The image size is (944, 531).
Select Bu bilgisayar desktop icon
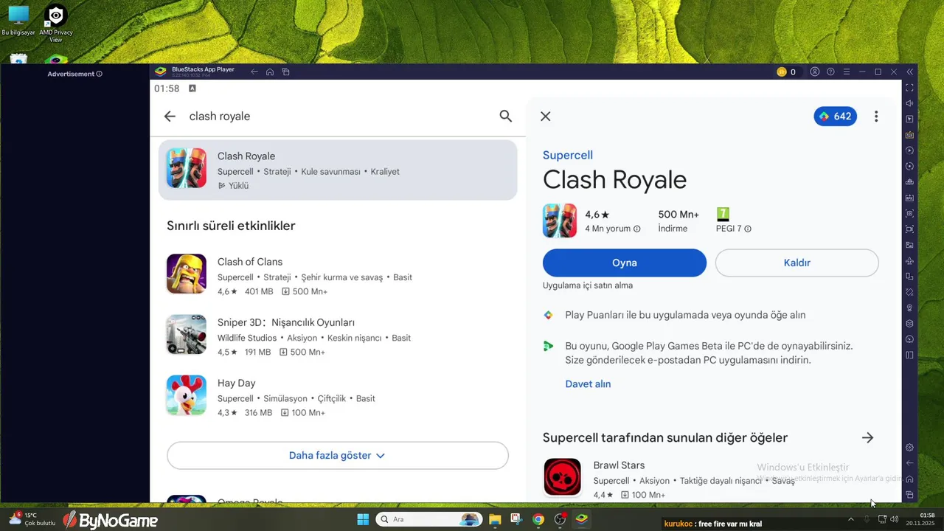coord(18,21)
